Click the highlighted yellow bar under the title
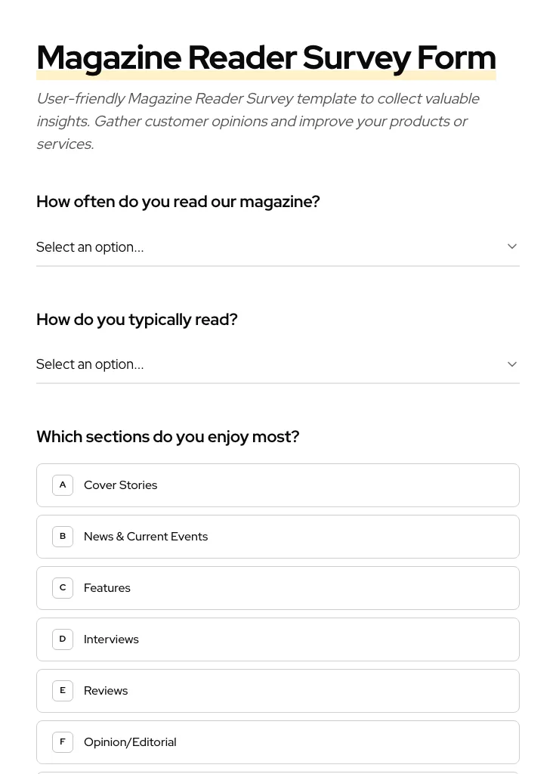 (x=266, y=75)
